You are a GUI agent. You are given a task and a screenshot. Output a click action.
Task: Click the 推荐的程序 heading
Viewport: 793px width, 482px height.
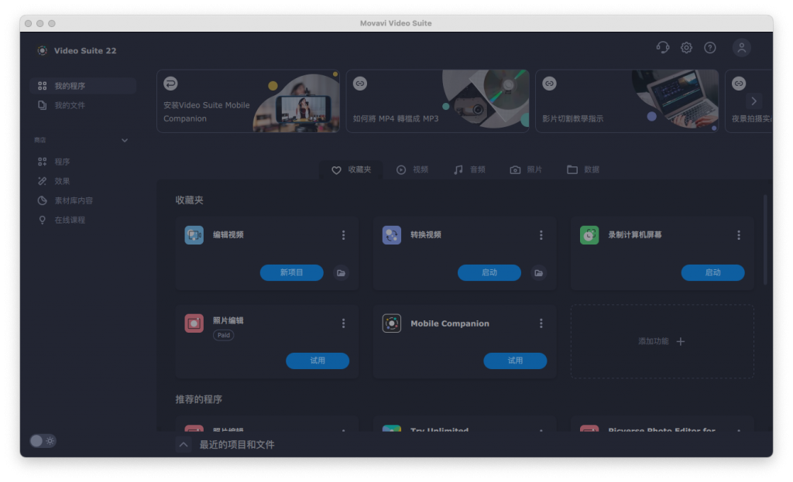tap(199, 400)
